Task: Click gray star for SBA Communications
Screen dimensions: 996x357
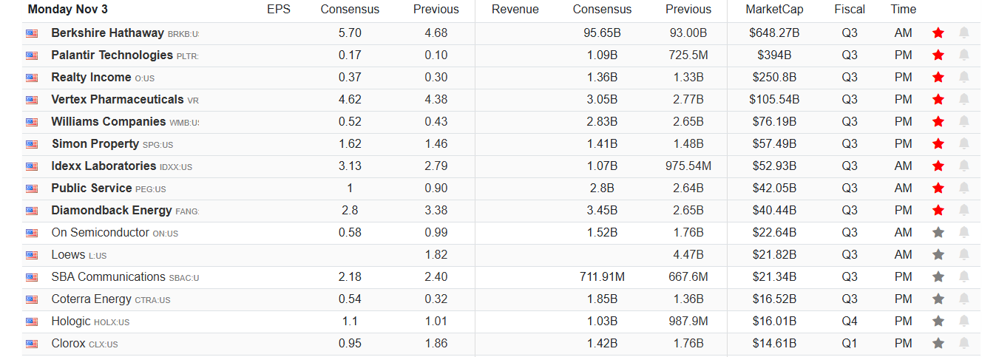Action: 938,277
